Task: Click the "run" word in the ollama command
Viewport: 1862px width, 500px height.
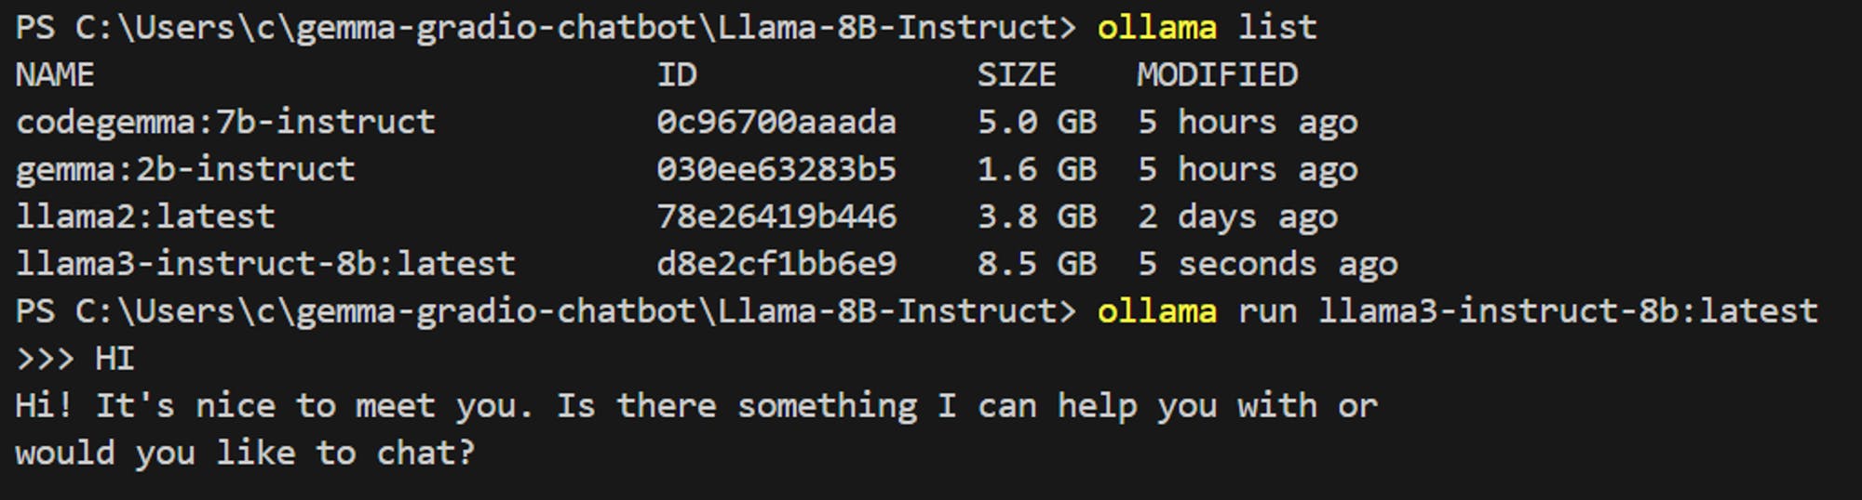Action: click(x=1267, y=311)
